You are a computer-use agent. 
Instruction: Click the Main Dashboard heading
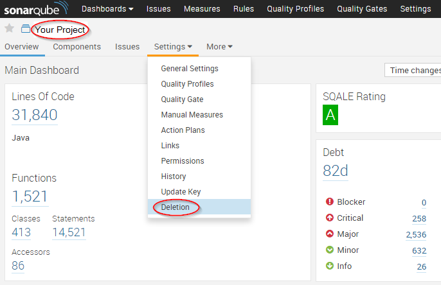[x=42, y=70]
